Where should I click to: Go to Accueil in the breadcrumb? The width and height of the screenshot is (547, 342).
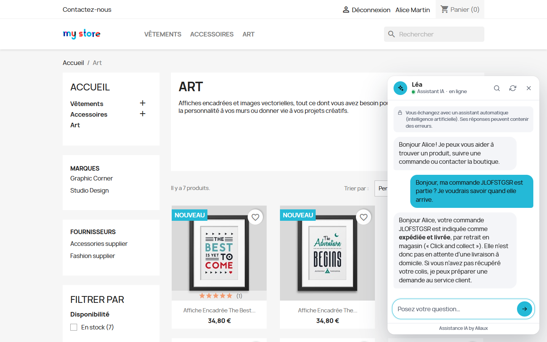pos(73,63)
